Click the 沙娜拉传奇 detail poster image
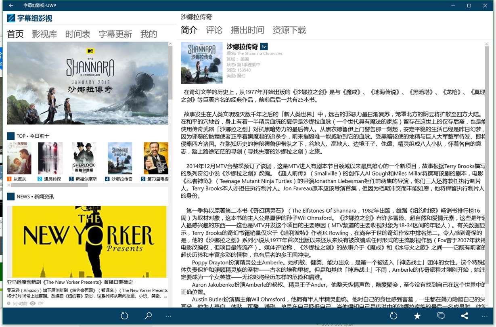The image size is (496, 327). (201, 63)
